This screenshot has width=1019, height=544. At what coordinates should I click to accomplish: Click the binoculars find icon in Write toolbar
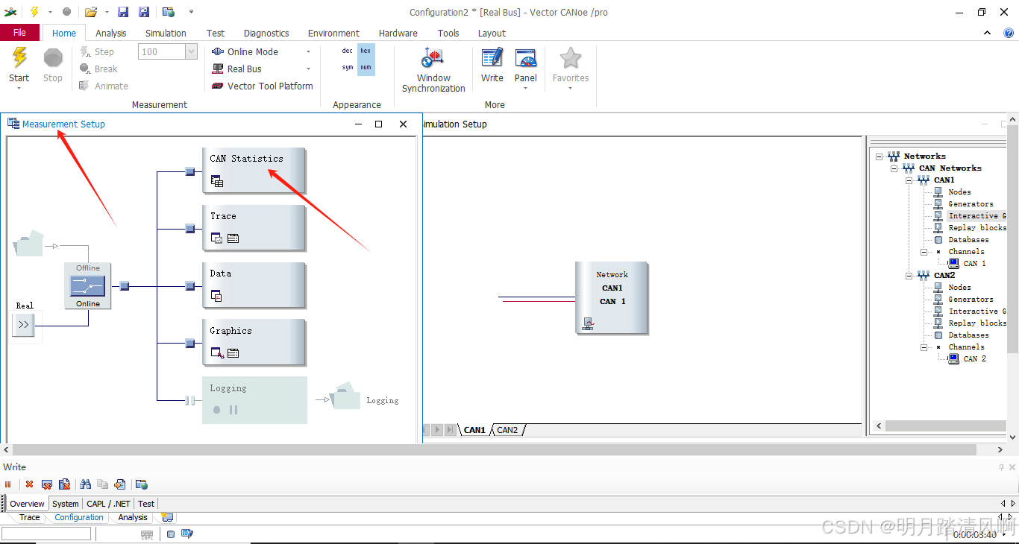coord(85,484)
